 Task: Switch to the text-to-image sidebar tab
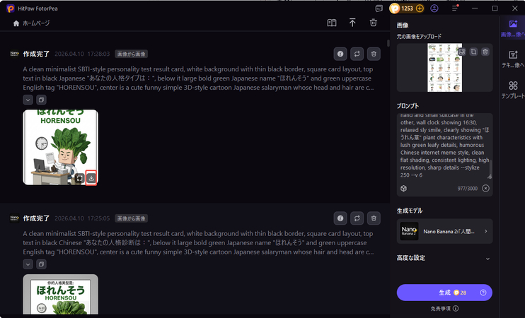tap(512, 58)
